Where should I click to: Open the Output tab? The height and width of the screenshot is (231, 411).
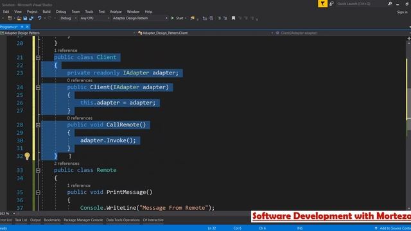(35, 220)
